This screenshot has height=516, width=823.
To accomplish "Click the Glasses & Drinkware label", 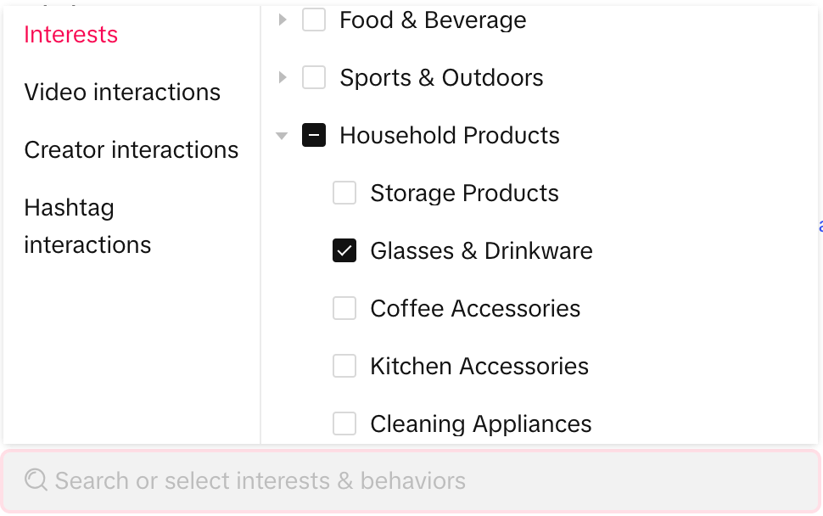I will click(x=481, y=251).
